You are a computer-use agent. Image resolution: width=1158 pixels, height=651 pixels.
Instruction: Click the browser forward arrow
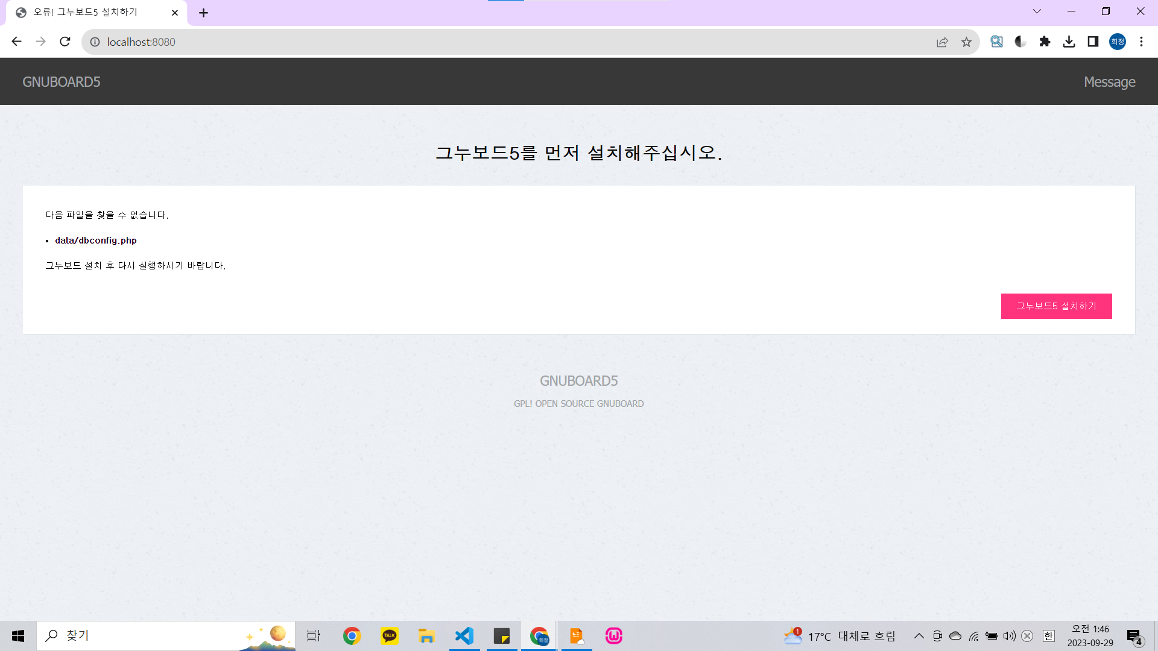pos(40,42)
